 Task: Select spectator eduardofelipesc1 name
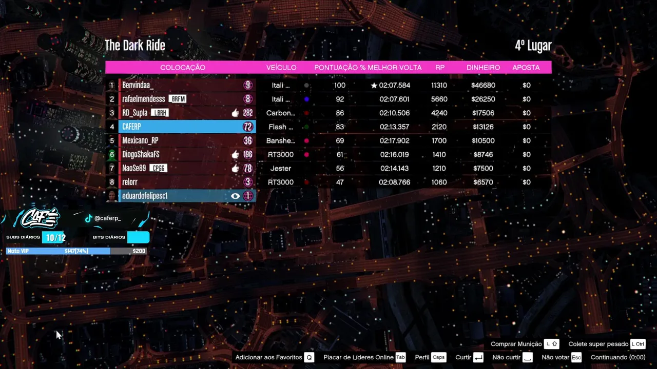click(145, 196)
